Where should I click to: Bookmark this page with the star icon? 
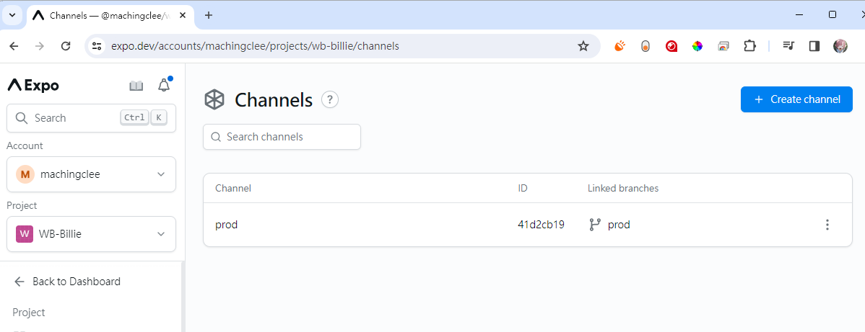point(583,46)
